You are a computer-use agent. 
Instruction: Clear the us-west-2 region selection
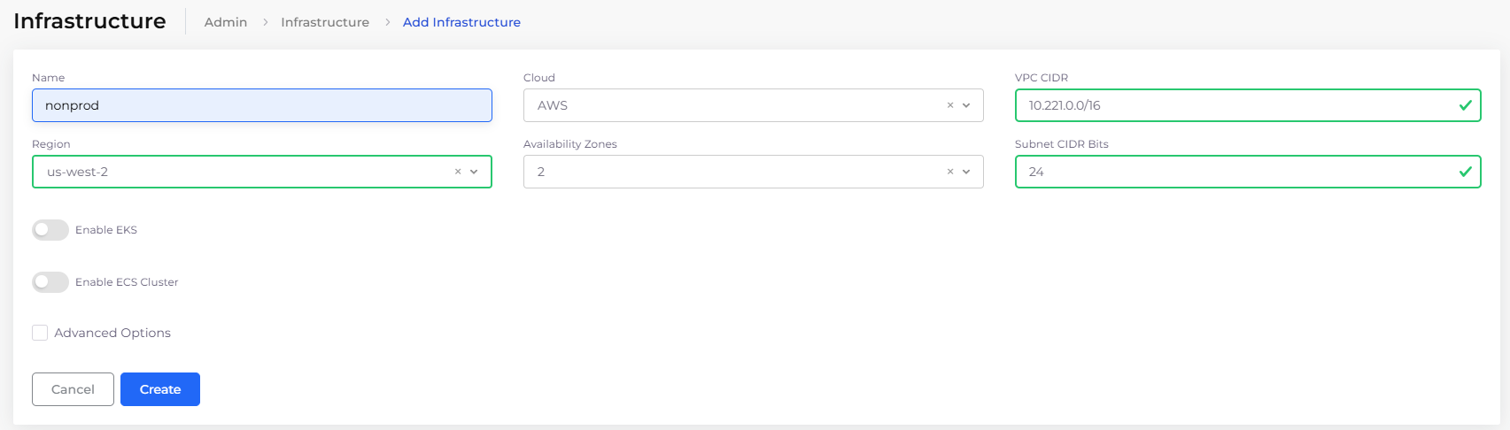point(458,172)
